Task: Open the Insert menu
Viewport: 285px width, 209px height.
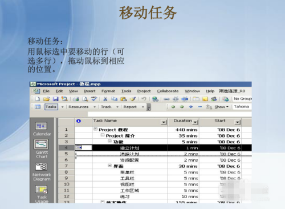Action: [x=89, y=91]
